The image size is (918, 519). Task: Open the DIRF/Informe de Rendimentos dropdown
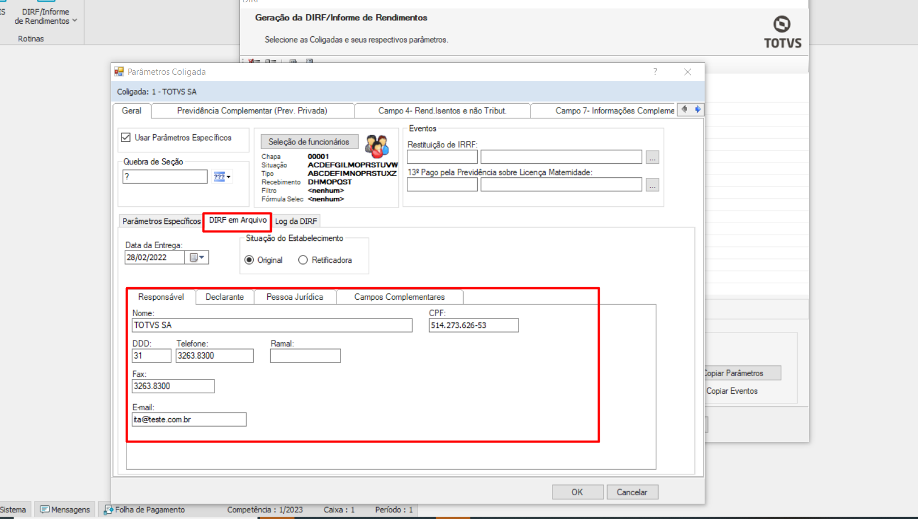tap(45, 16)
